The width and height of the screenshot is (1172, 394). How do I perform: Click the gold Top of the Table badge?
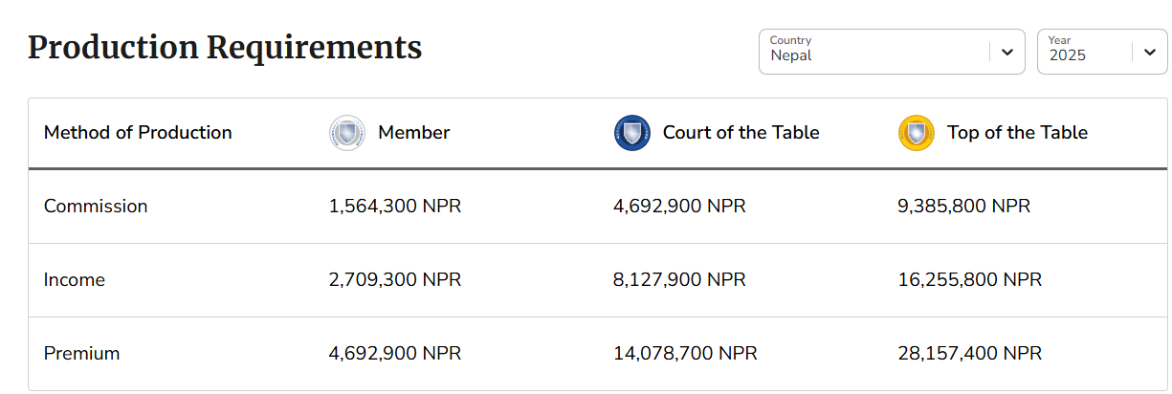(917, 133)
